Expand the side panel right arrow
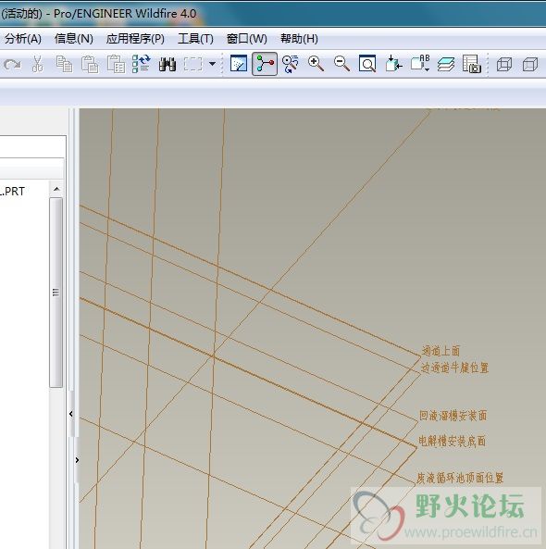 coord(77,460)
